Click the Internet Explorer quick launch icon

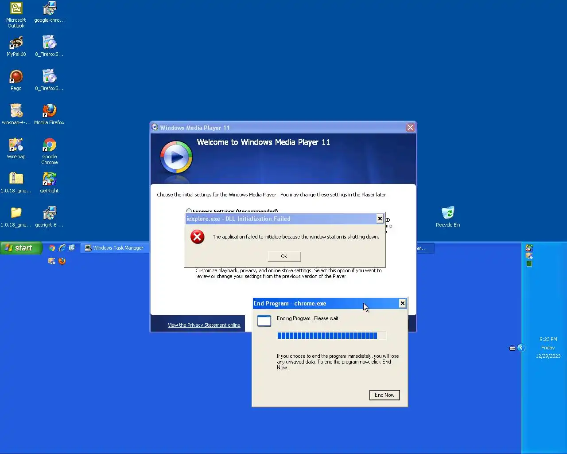pyautogui.click(x=62, y=248)
